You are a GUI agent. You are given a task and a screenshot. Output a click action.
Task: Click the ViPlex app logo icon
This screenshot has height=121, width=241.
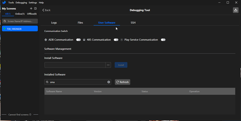point(4,2)
